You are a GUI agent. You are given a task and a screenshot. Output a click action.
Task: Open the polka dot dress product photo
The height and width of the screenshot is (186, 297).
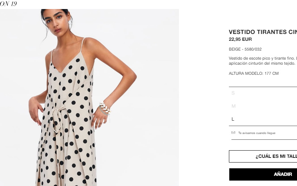89,98
